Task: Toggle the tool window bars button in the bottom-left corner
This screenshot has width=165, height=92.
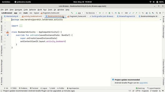Action: tap(2, 91)
